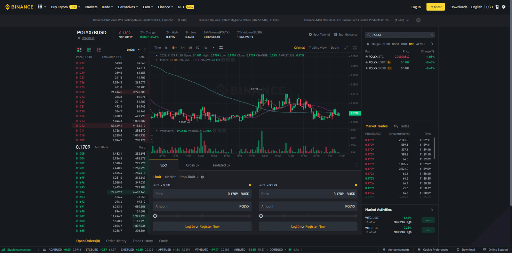Clear the POLYX search field
512x253 pixels.
(x=432, y=35)
